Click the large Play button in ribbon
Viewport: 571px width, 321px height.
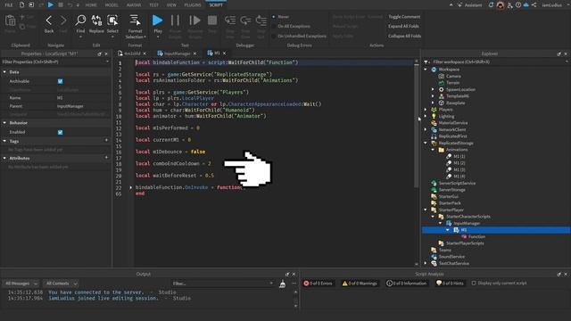(x=157, y=20)
